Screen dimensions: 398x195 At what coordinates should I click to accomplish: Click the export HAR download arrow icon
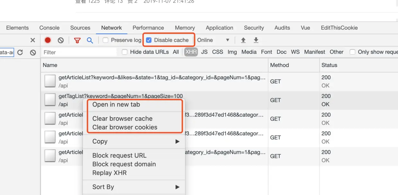tap(256, 40)
